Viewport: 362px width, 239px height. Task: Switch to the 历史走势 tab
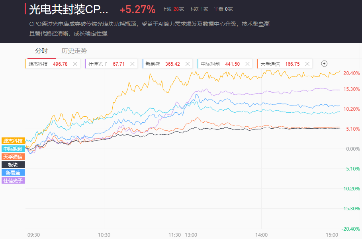tap(74, 51)
